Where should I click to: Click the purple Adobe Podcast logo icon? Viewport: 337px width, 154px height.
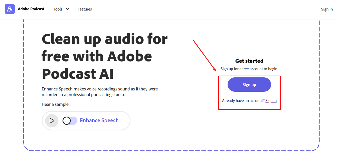(10, 9)
